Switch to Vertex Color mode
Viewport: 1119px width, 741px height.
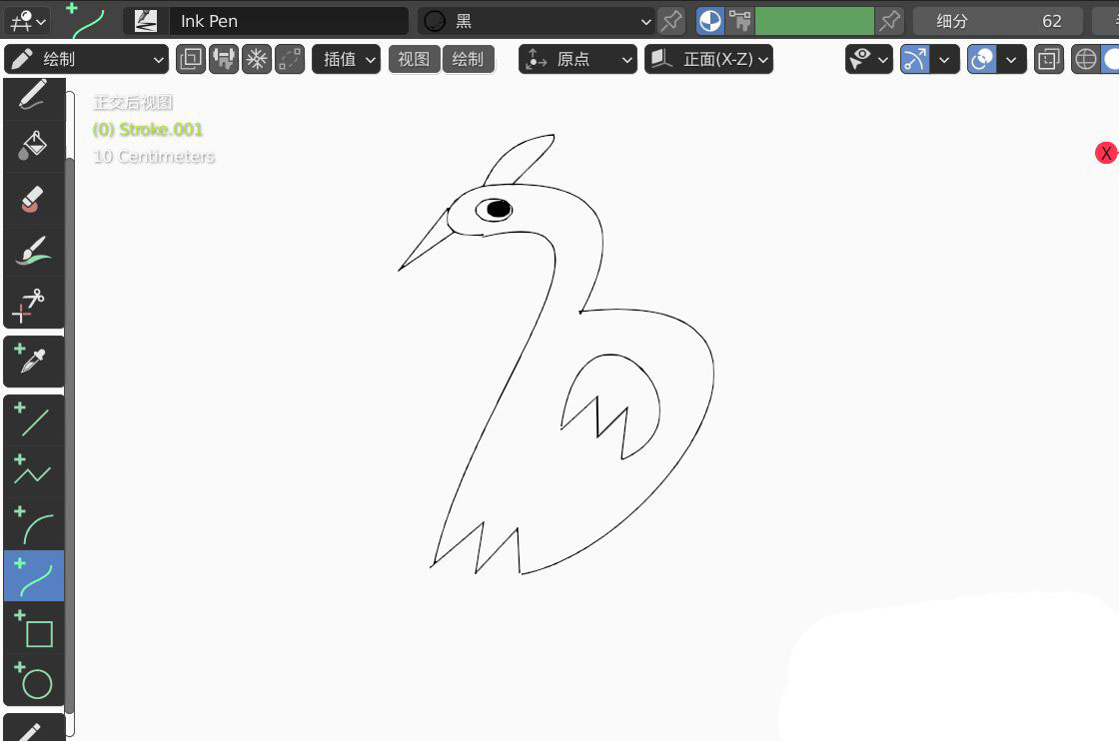click(740, 21)
